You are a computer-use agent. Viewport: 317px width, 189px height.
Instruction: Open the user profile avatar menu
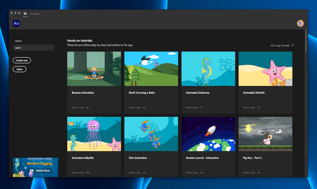300,23
